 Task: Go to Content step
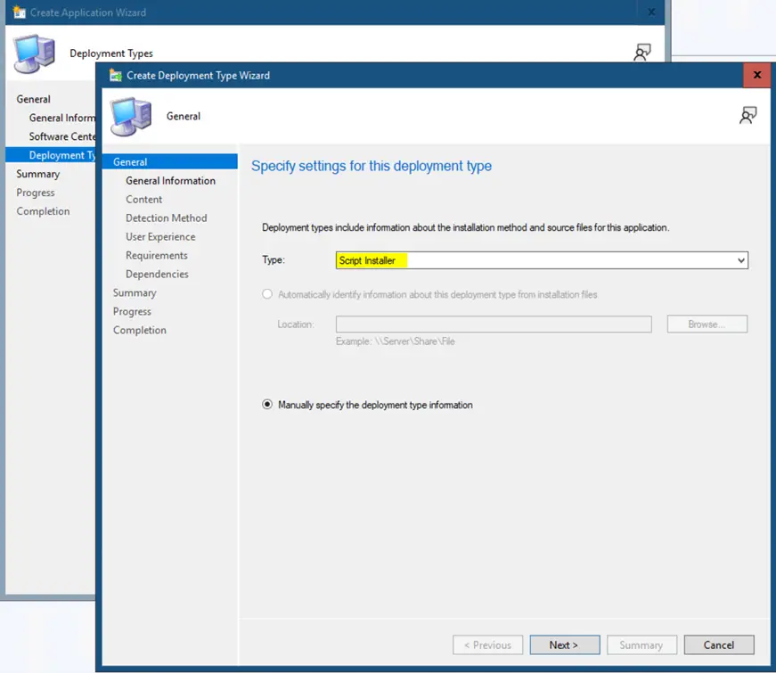pos(144,199)
